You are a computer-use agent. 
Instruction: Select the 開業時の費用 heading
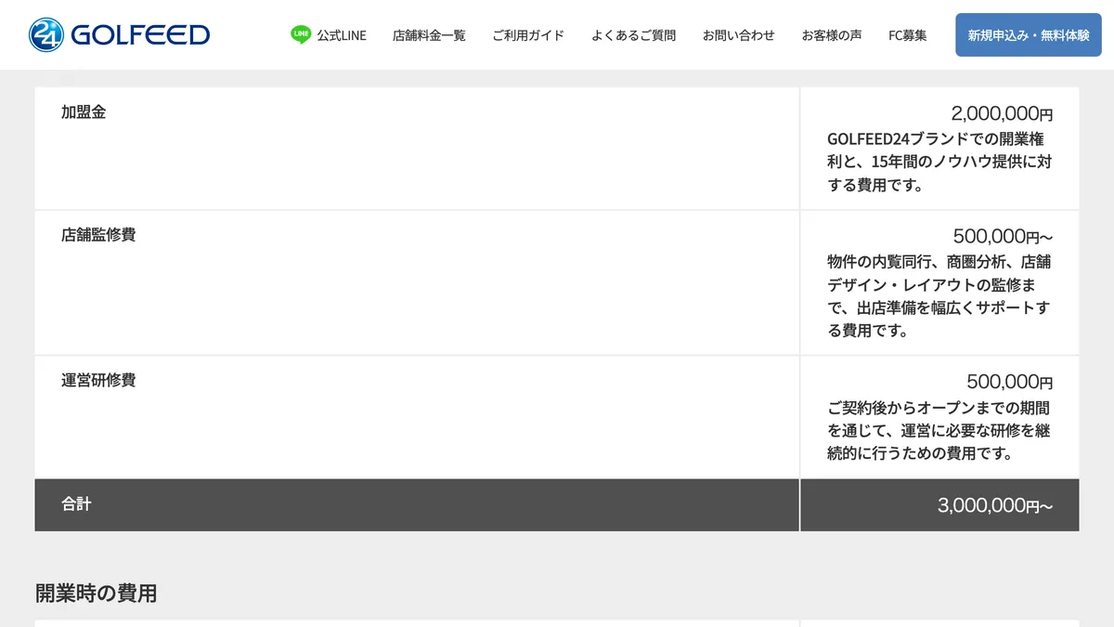pos(96,593)
